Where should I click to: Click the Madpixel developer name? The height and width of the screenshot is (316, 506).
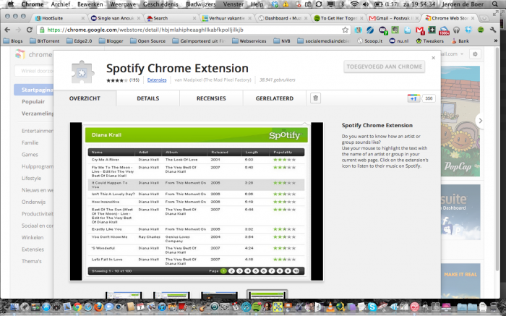pyautogui.click(x=213, y=80)
